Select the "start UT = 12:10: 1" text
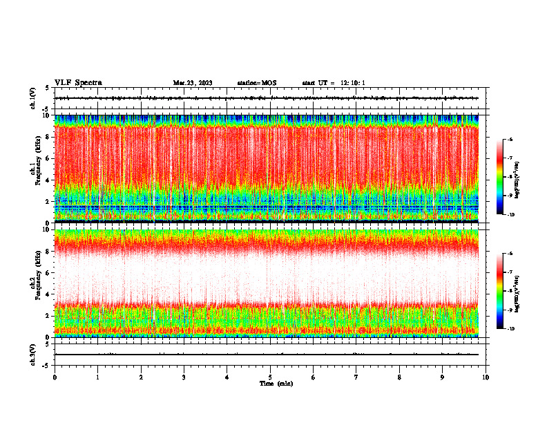 (x=334, y=83)
